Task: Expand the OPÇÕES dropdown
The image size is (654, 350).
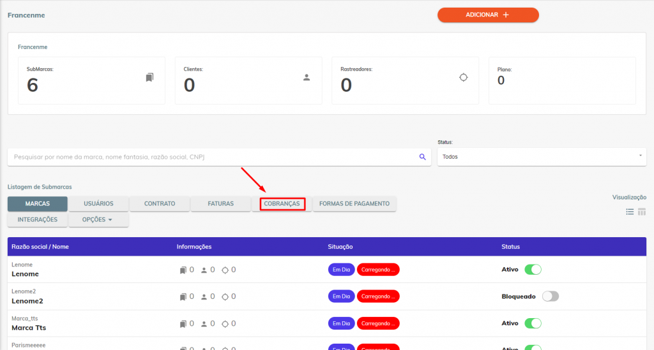Action: (98, 219)
